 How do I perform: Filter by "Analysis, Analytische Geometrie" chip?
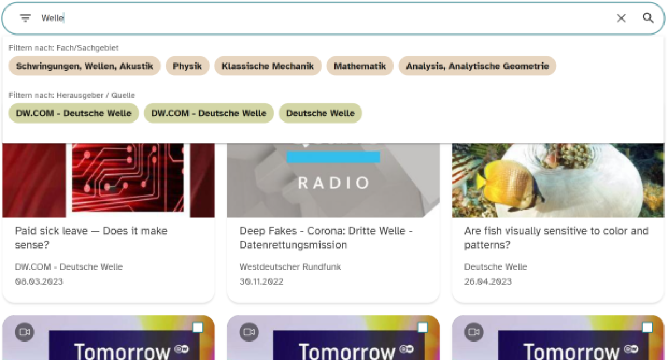tap(477, 66)
